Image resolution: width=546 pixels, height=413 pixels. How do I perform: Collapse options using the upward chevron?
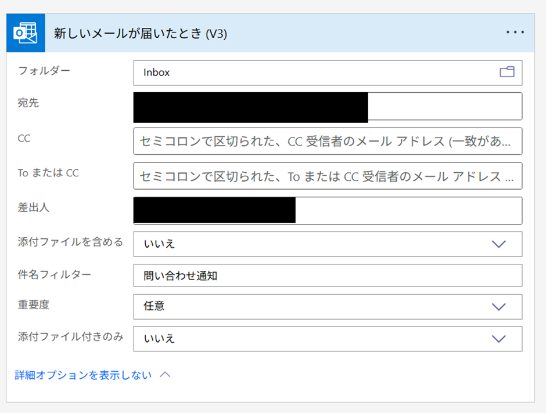coord(165,375)
